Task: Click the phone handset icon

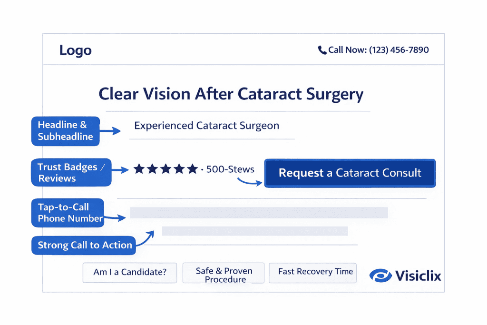Action: click(322, 50)
